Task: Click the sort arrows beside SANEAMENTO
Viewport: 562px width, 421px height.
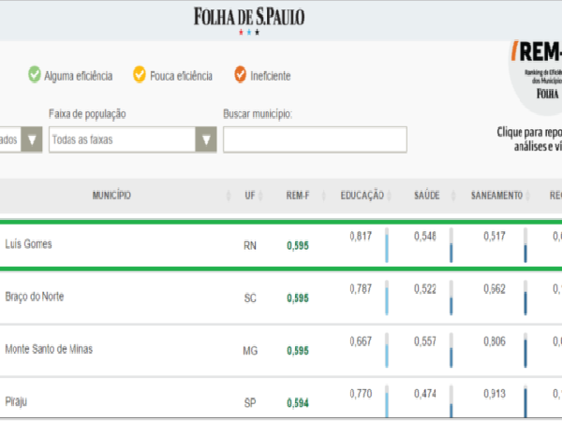Action: pyautogui.click(x=527, y=196)
